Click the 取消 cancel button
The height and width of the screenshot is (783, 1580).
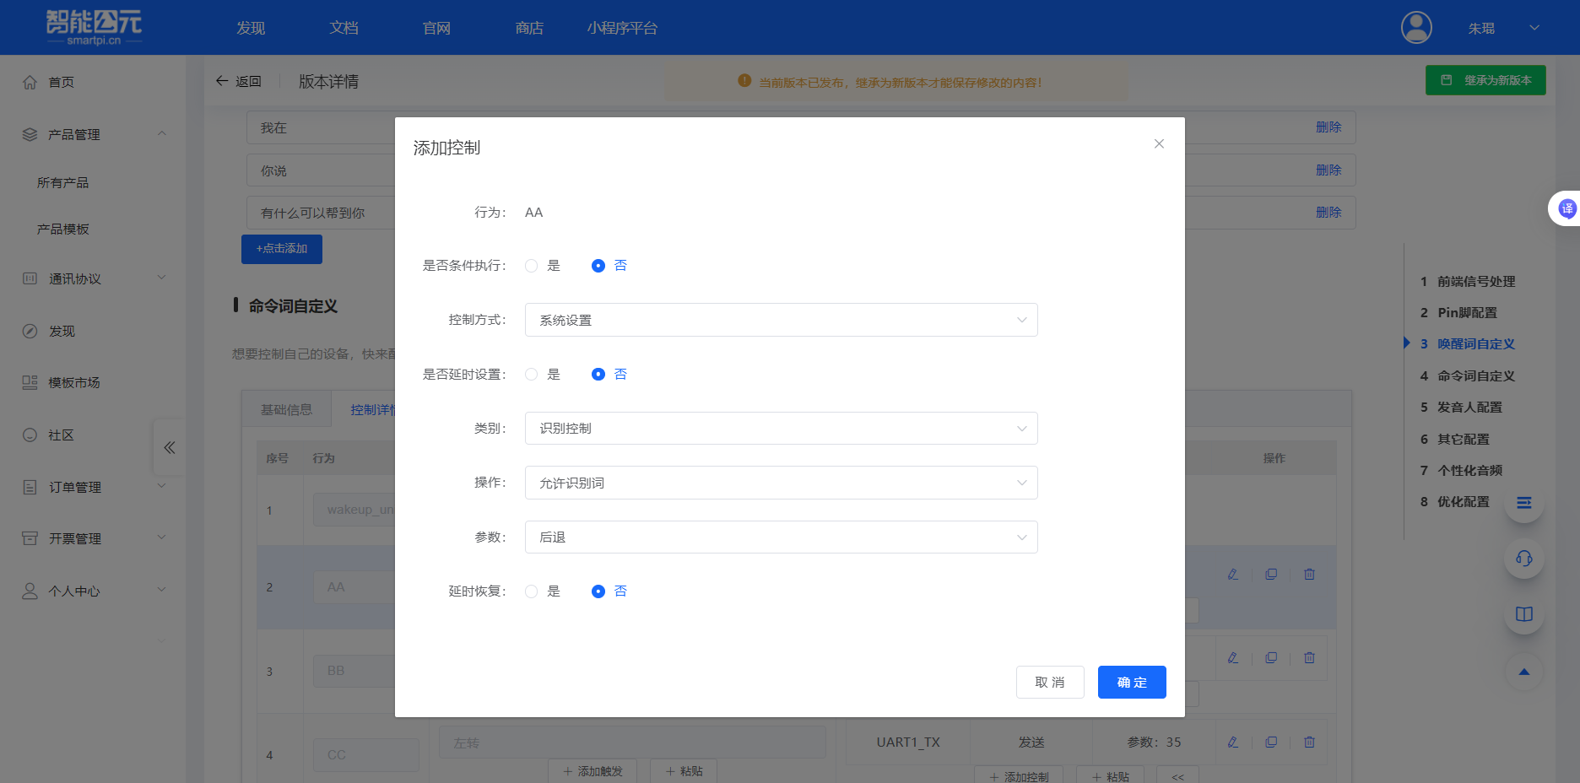tap(1050, 682)
